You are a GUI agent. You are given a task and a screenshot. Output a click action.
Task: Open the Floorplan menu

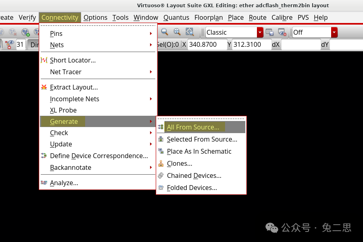pyautogui.click(x=209, y=18)
